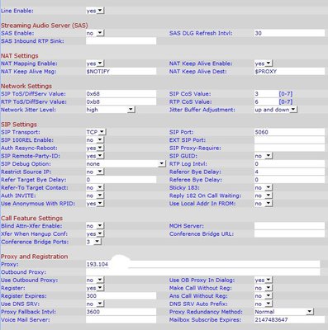Image resolution: width=328 pixels, height=330 pixels.
Task: Open the Ans Call Without Reg dropdown
Action: tap(263, 296)
